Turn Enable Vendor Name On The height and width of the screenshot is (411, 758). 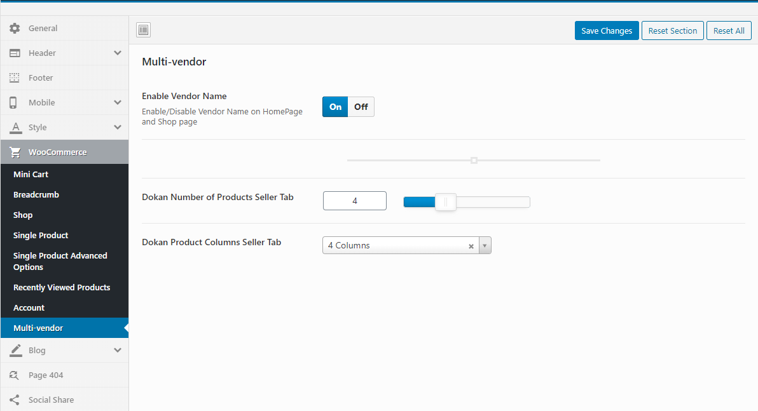point(335,107)
